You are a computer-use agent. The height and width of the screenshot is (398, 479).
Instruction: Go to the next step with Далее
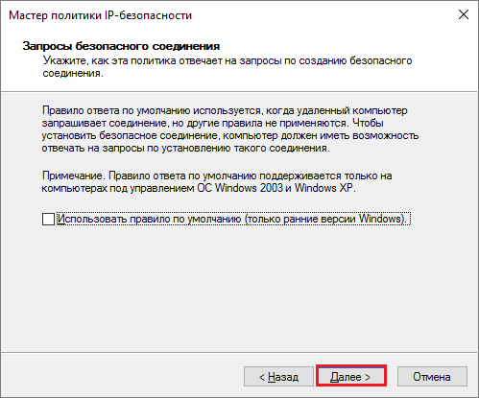[x=351, y=376]
